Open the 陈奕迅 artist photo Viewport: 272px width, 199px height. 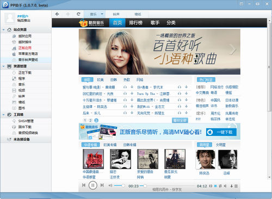[x=206, y=159]
